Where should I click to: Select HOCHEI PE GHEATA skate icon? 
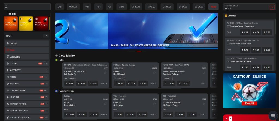(x=8, y=118)
